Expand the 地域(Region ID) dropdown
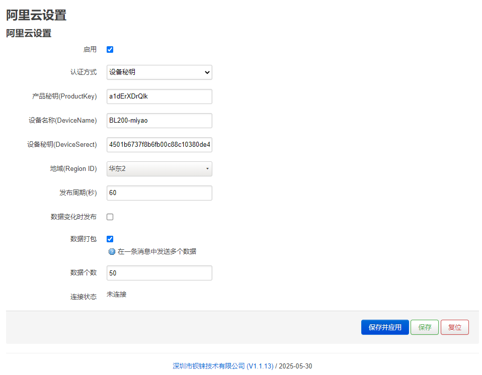 click(159, 168)
